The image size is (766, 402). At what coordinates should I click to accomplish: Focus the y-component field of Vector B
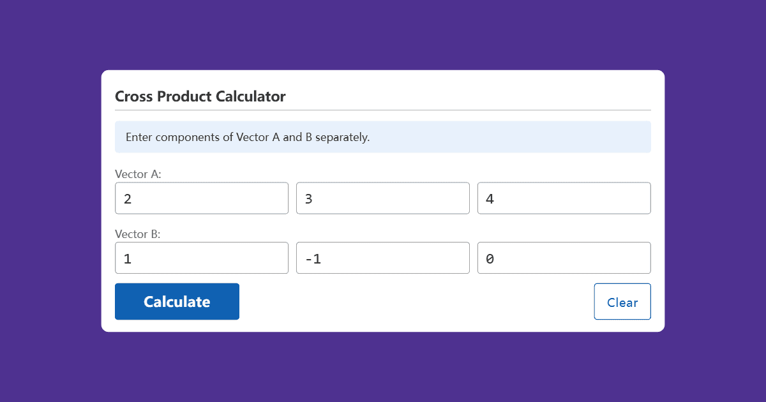coord(382,258)
